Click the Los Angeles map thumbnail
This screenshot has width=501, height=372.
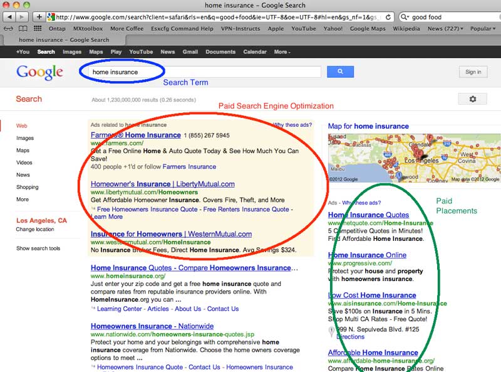click(x=414, y=158)
